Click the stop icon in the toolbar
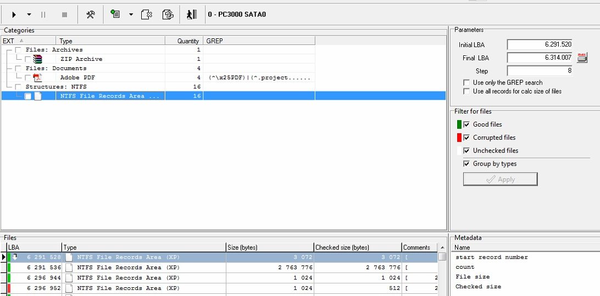Viewport: 600px width, 296px height. (64, 14)
